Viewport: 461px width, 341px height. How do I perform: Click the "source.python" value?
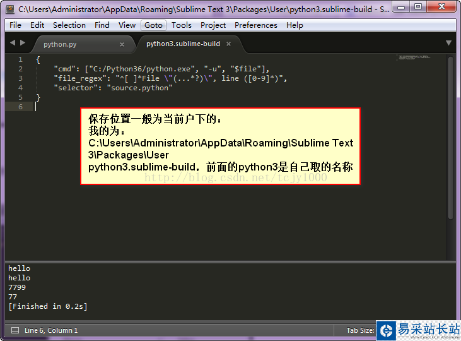point(139,88)
